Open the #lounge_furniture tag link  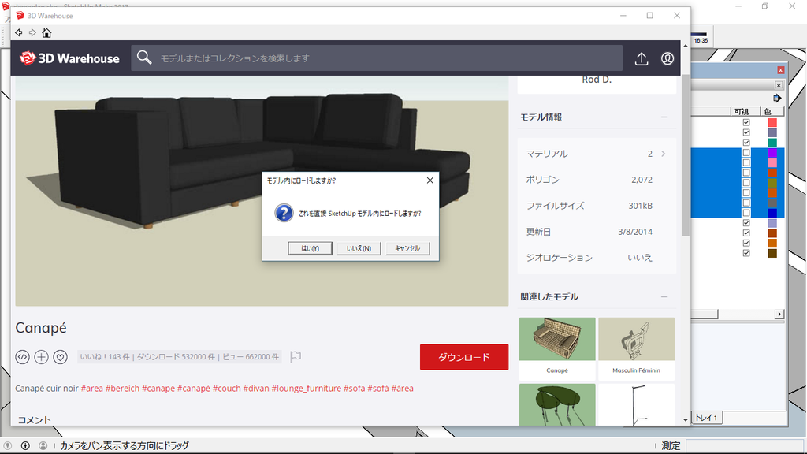[307, 388]
